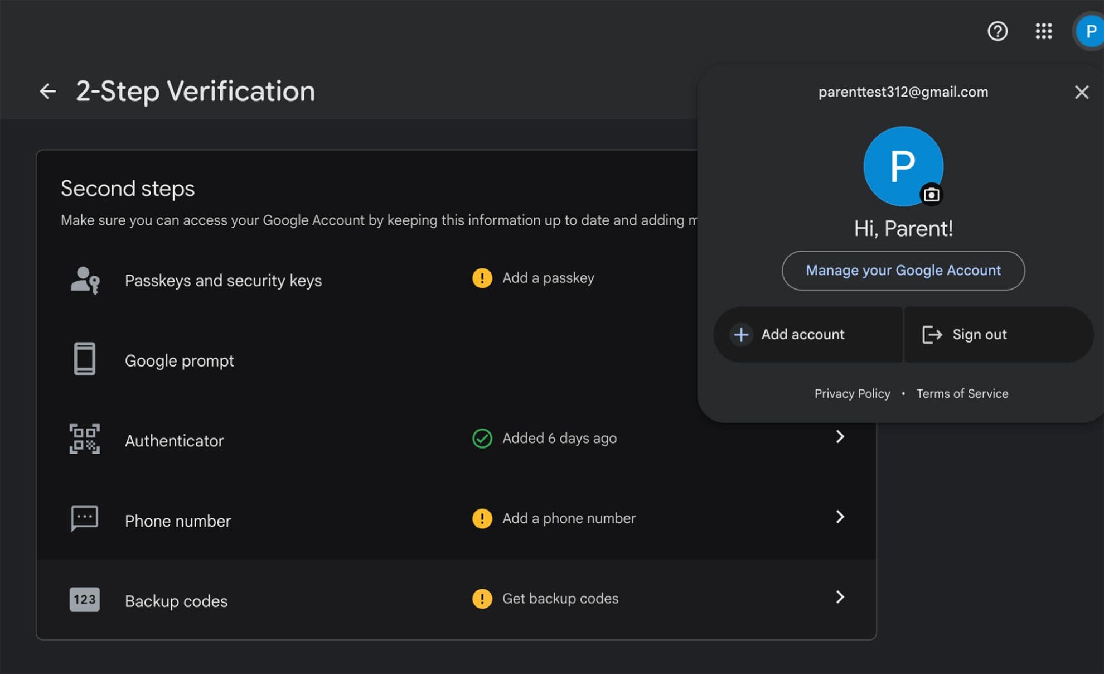This screenshot has height=674, width=1104.
Task: Open Passkeys and security keys row
Action: [x=367, y=280]
